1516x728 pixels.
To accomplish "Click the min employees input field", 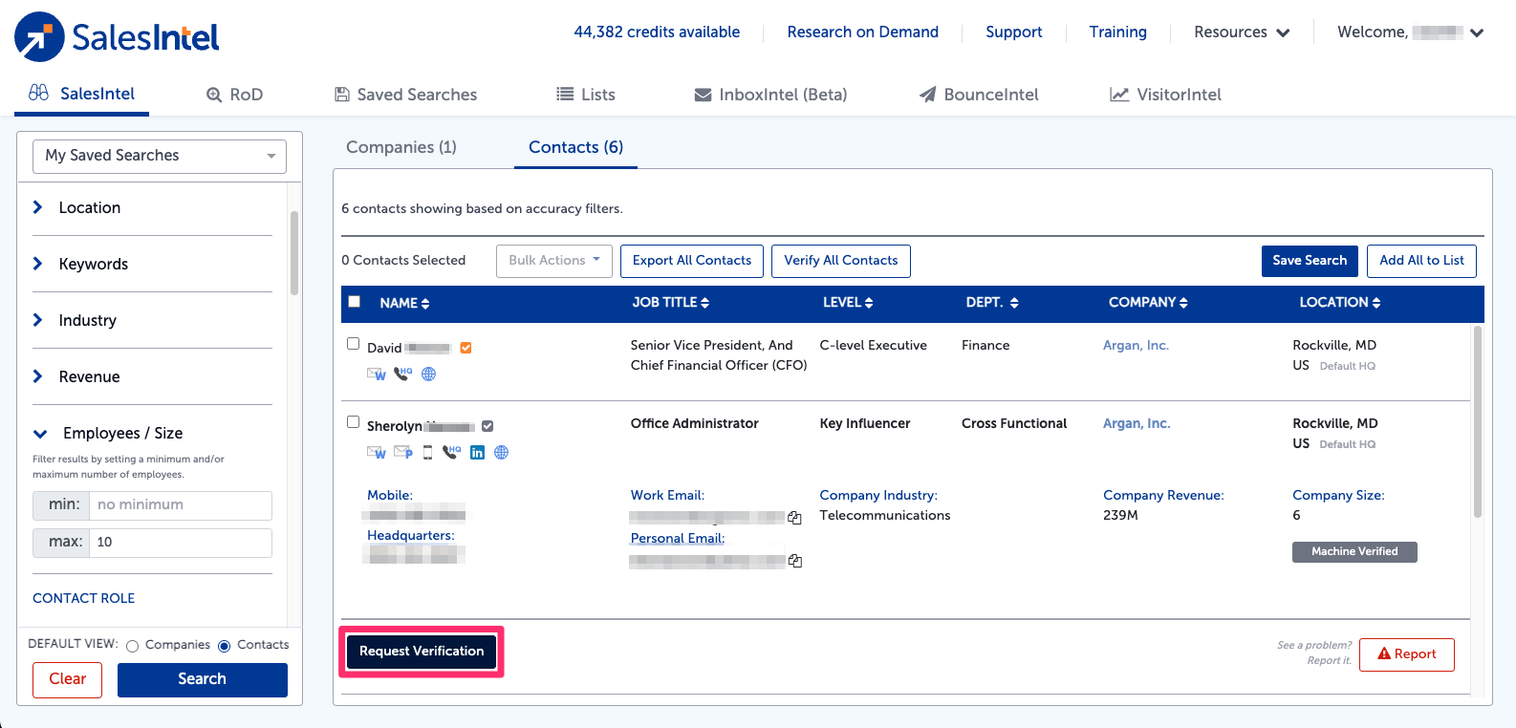I will 181,505.
